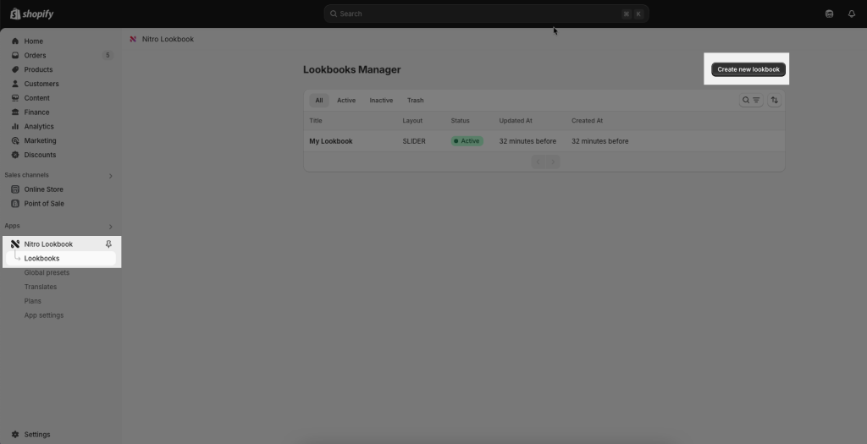
Task: Click the Content icon in the sidebar
Action: click(x=15, y=98)
